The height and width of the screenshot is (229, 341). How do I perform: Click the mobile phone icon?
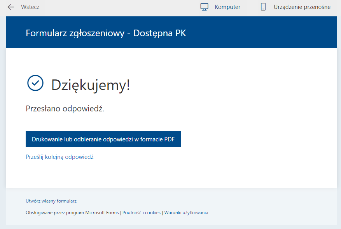(263, 7)
